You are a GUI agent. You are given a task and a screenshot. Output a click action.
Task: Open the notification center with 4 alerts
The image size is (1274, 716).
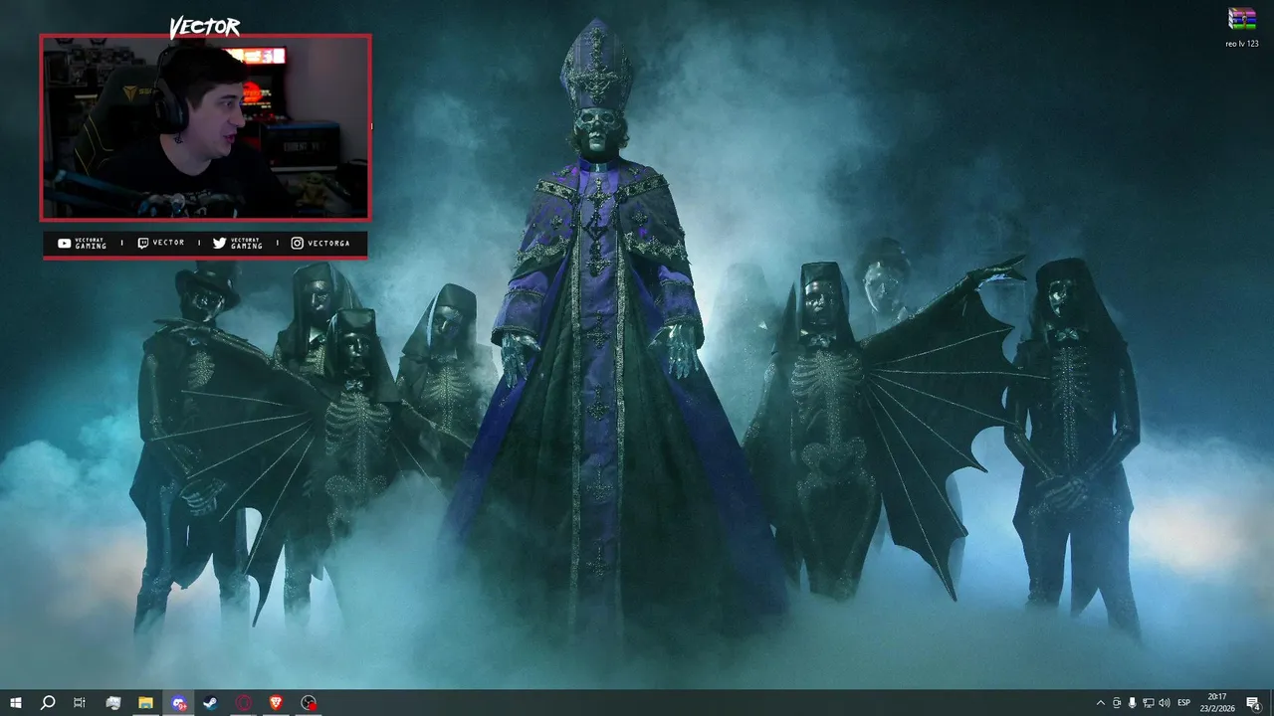click(1253, 703)
